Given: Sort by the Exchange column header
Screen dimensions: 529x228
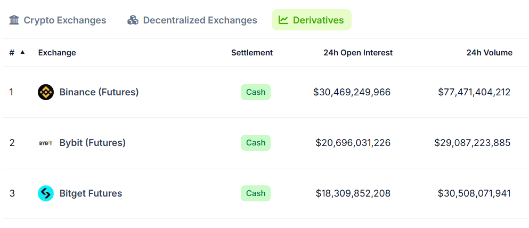Looking at the screenshot, I should [x=57, y=53].
